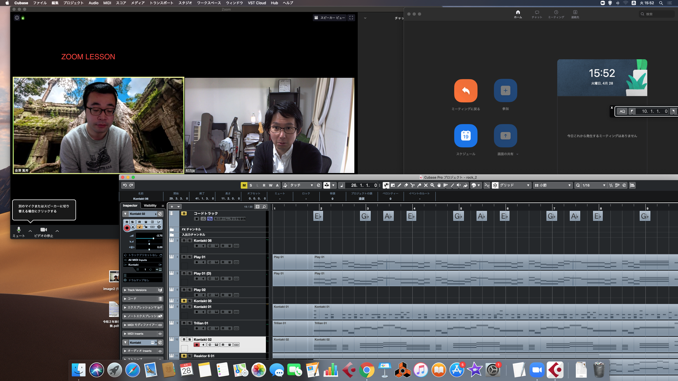678x381 pixels.
Task: Select the Erase tool
Action: [406, 185]
